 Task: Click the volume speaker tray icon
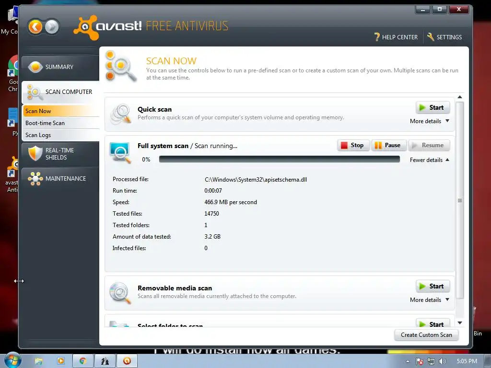click(x=442, y=361)
